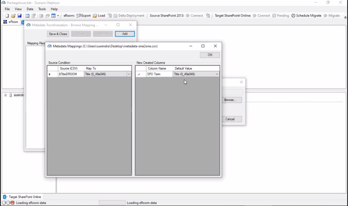Click the blue calendar view toolbar icon
The width and height of the screenshot is (348, 206).
(x=53, y=16)
